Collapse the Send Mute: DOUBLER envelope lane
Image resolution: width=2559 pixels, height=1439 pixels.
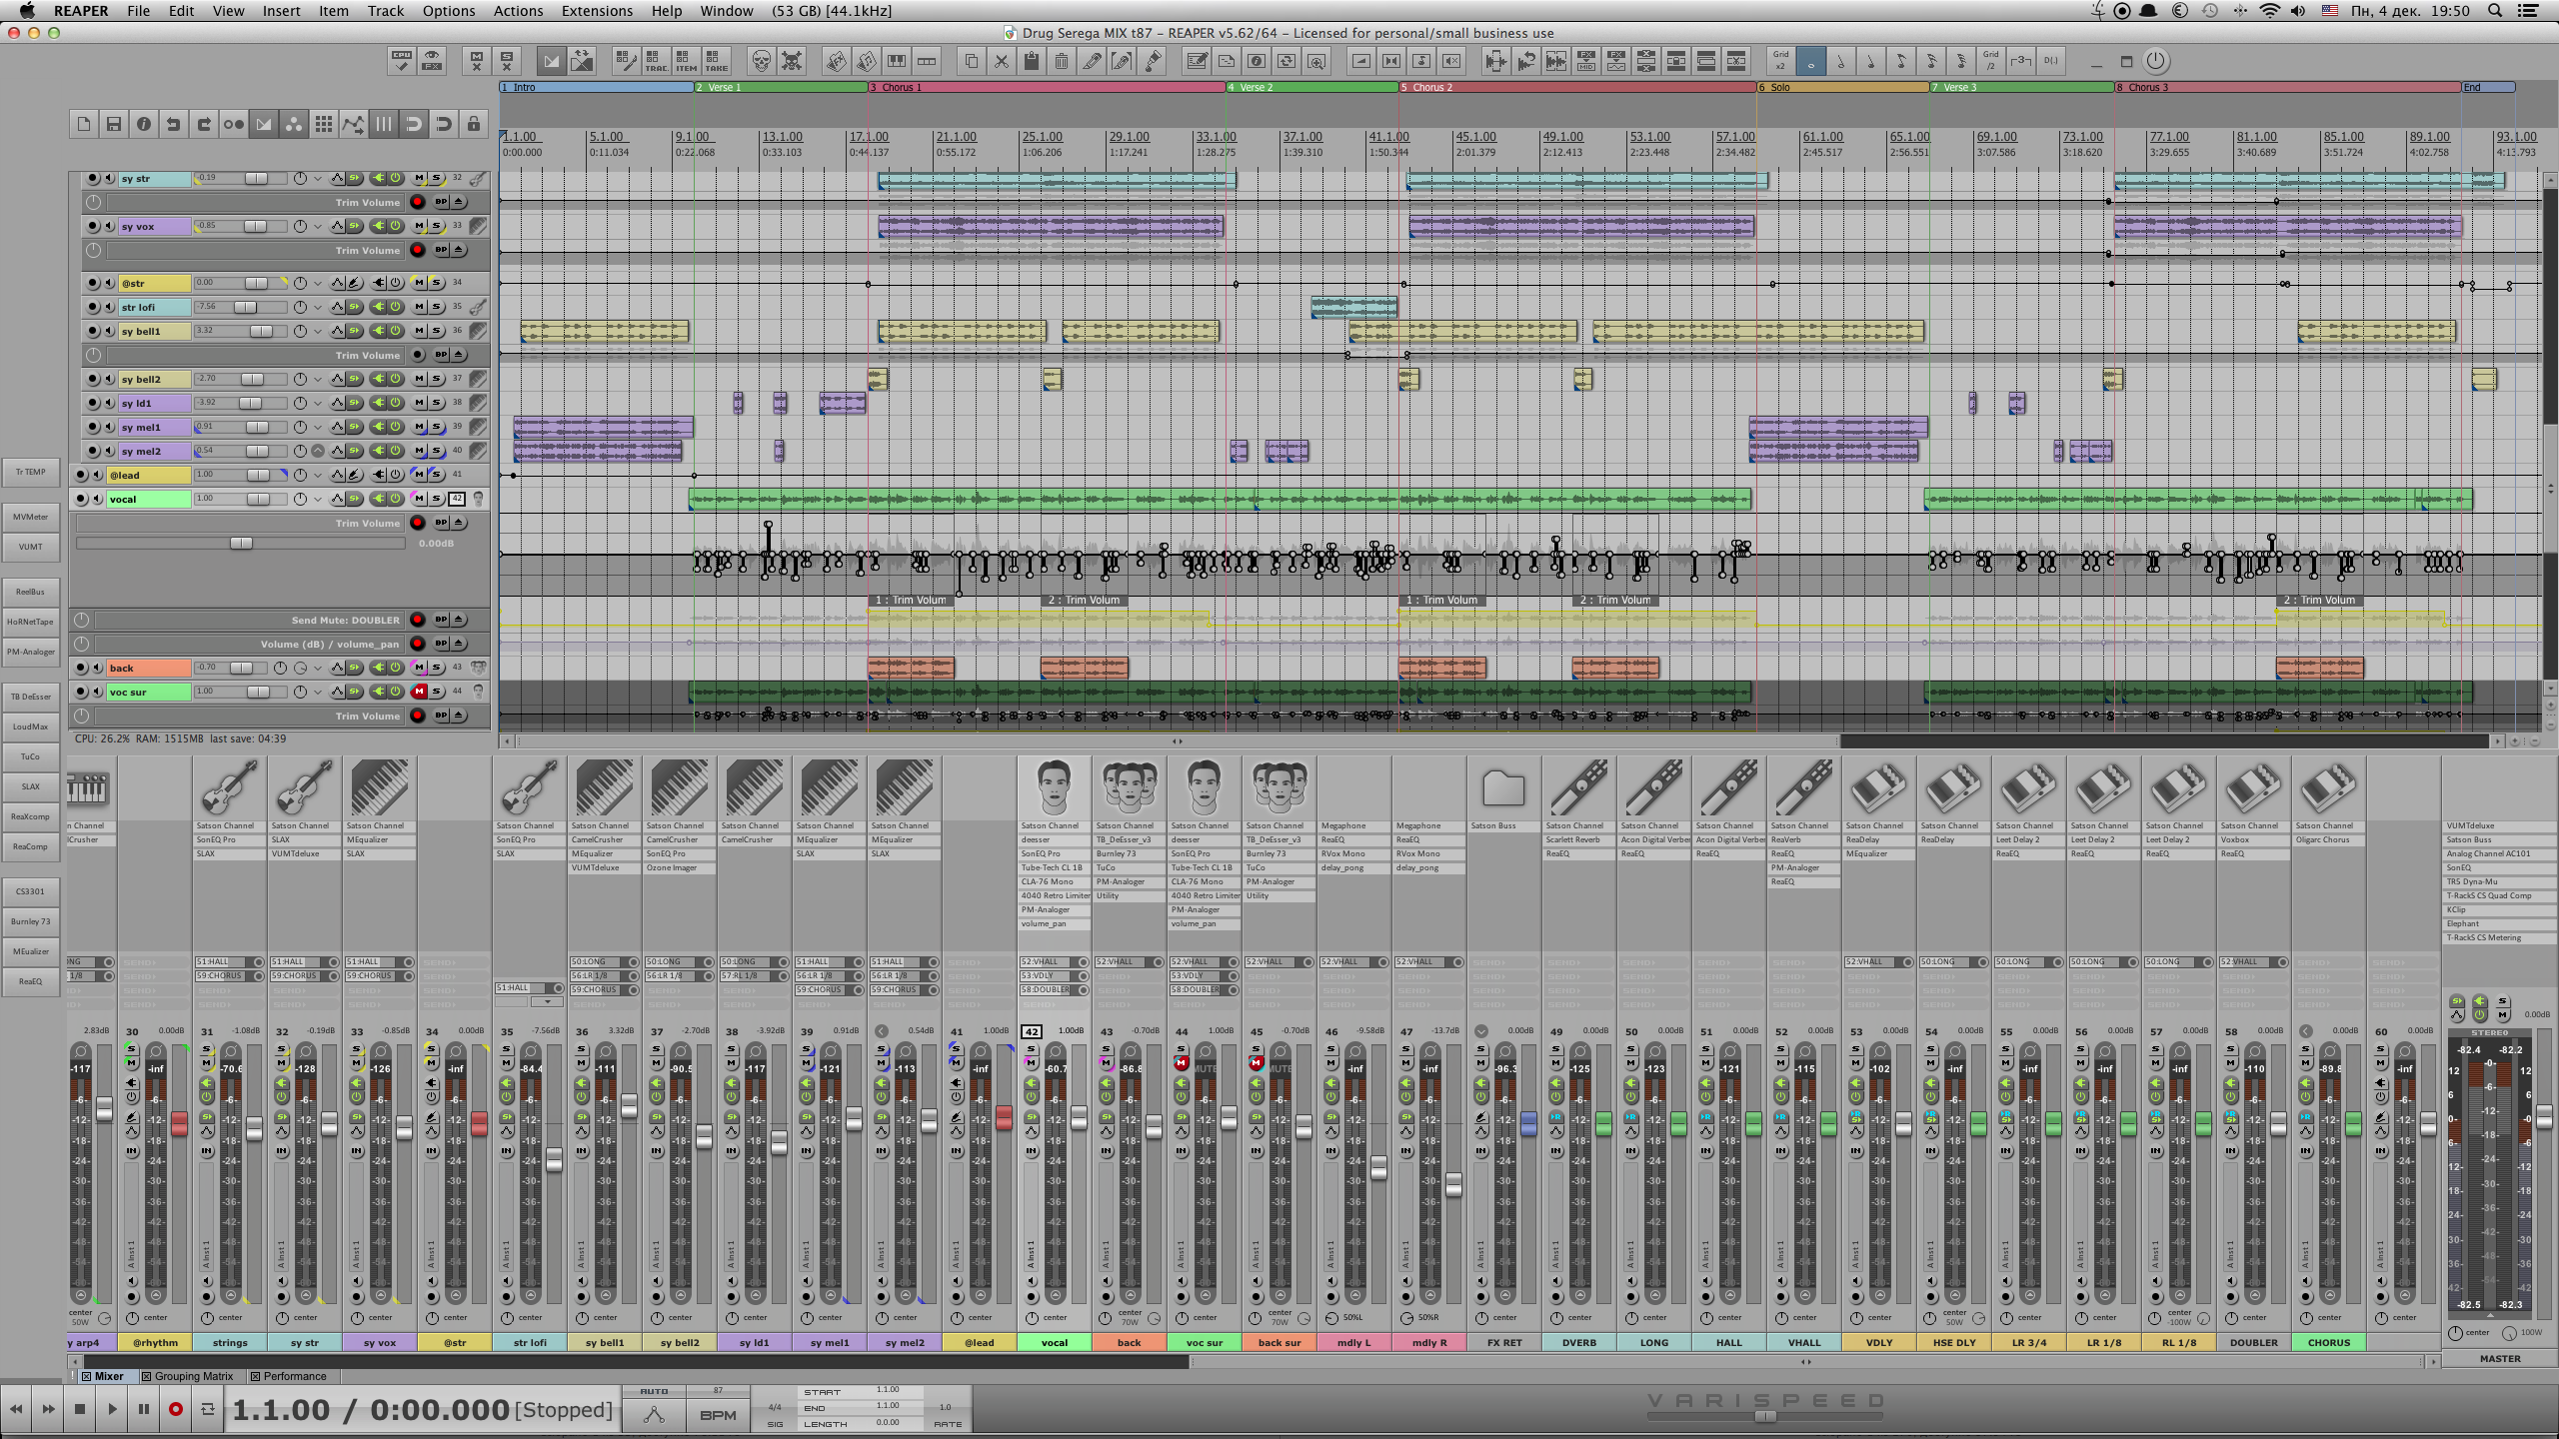point(459,620)
